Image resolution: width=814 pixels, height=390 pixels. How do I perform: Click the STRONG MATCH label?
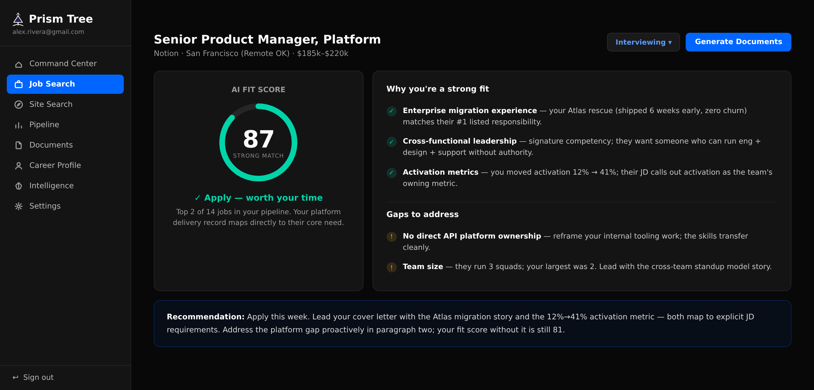(x=258, y=156)
